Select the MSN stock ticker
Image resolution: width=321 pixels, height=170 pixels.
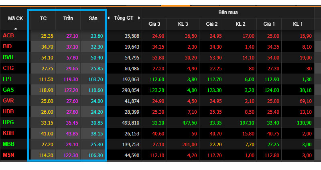coord(8,155)
